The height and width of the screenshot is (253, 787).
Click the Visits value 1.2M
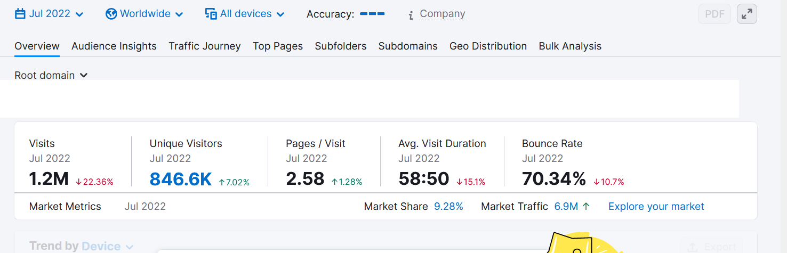[49, 179]
